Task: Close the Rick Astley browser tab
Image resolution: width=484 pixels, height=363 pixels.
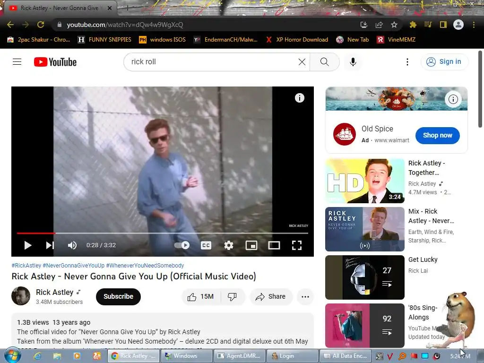Action: [x=110, y=8]
